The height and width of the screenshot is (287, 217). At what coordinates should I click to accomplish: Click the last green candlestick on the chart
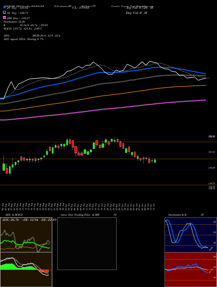click(155, 161)
